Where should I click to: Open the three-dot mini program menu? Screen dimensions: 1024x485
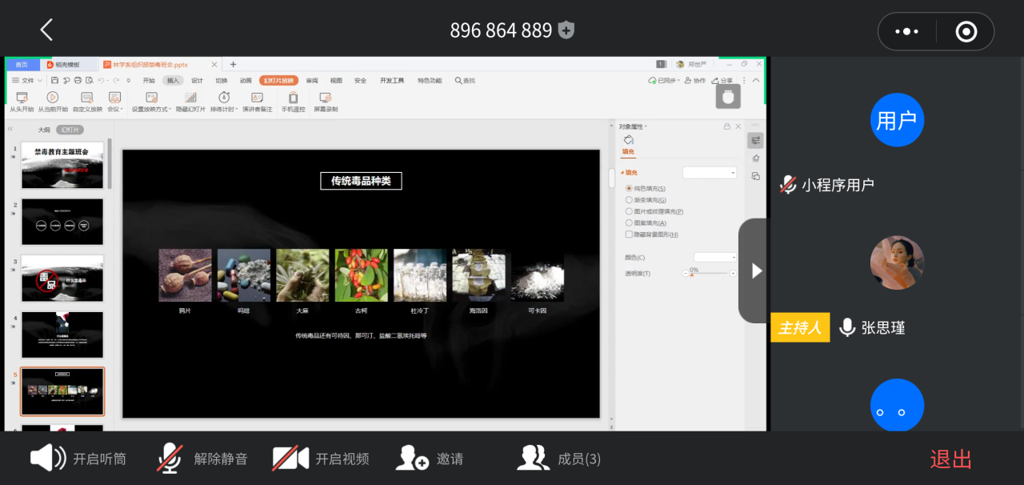click(906, 31)
